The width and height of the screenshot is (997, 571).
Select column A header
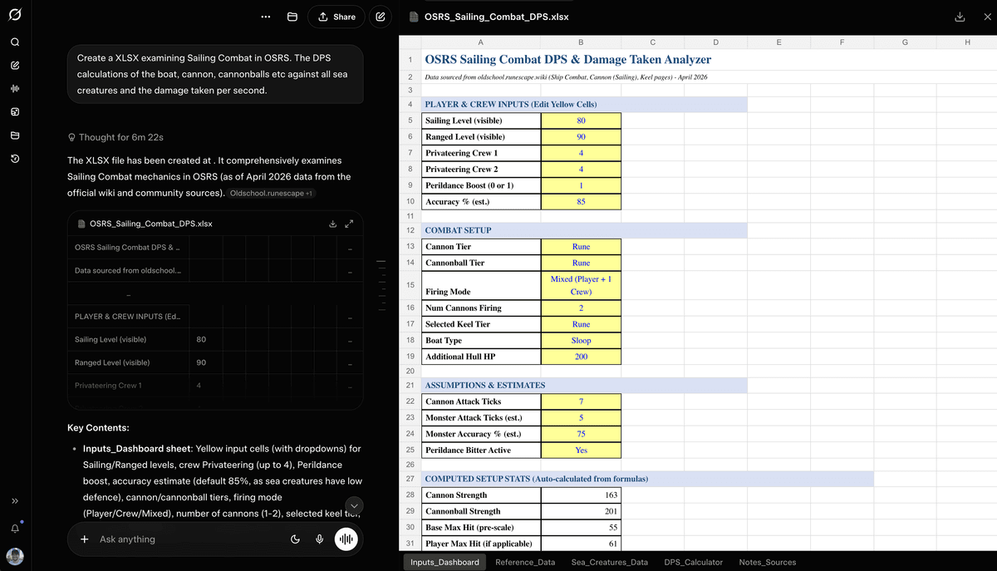pyautogui.click(x=481, y=42)
